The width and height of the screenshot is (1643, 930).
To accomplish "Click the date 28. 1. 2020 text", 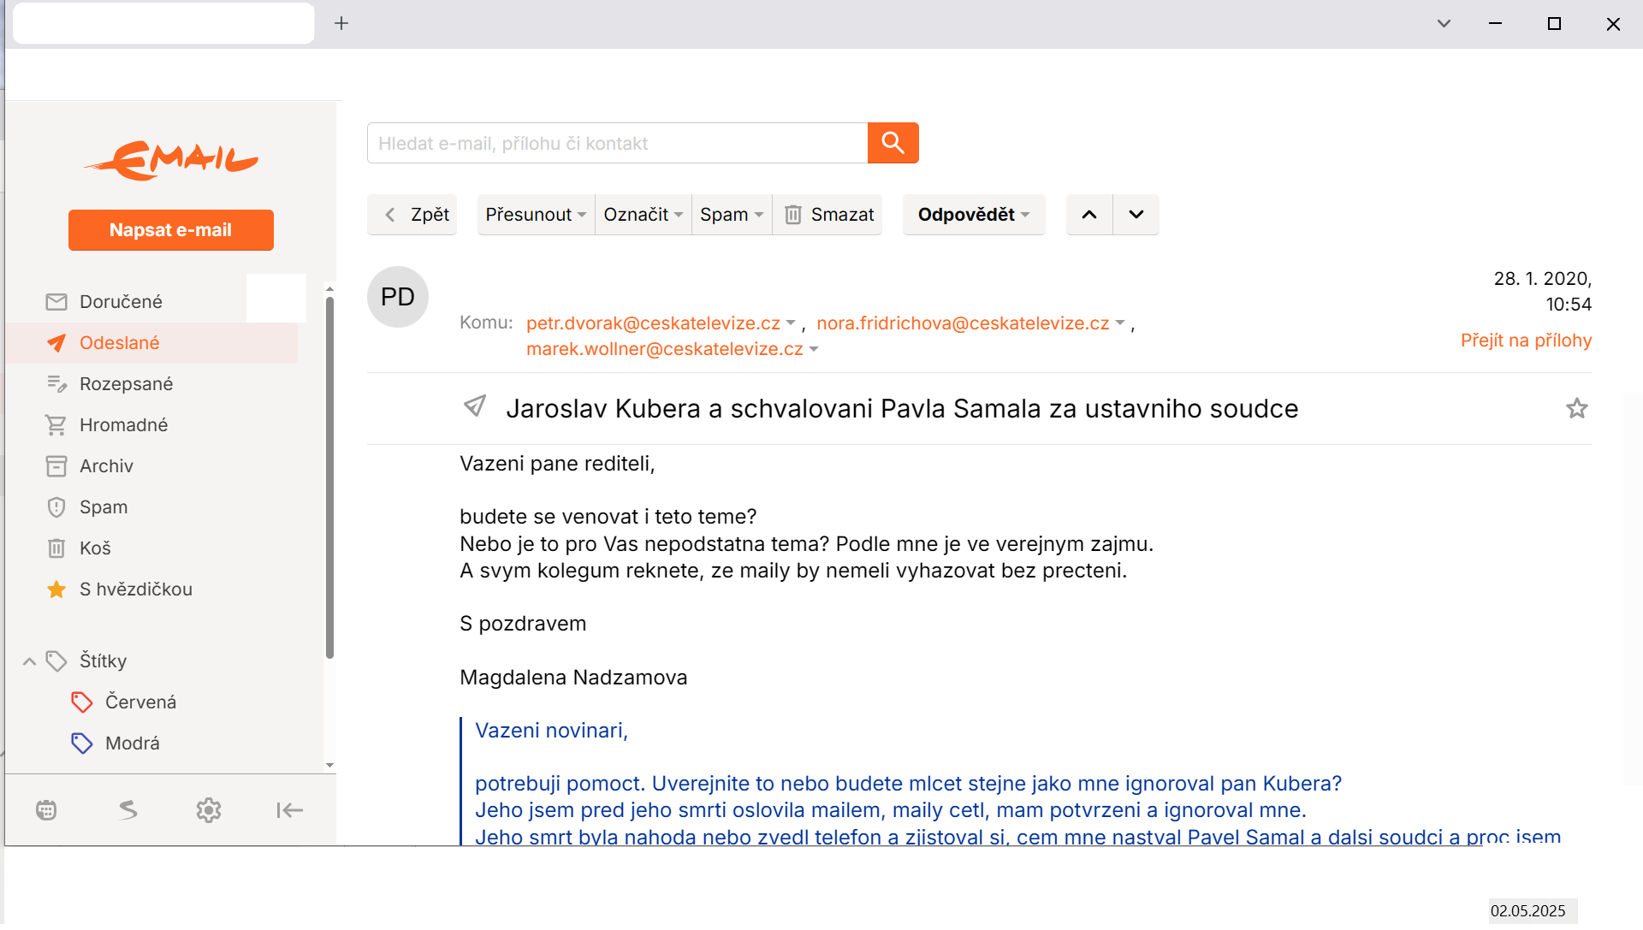I will click(1542, 279).
